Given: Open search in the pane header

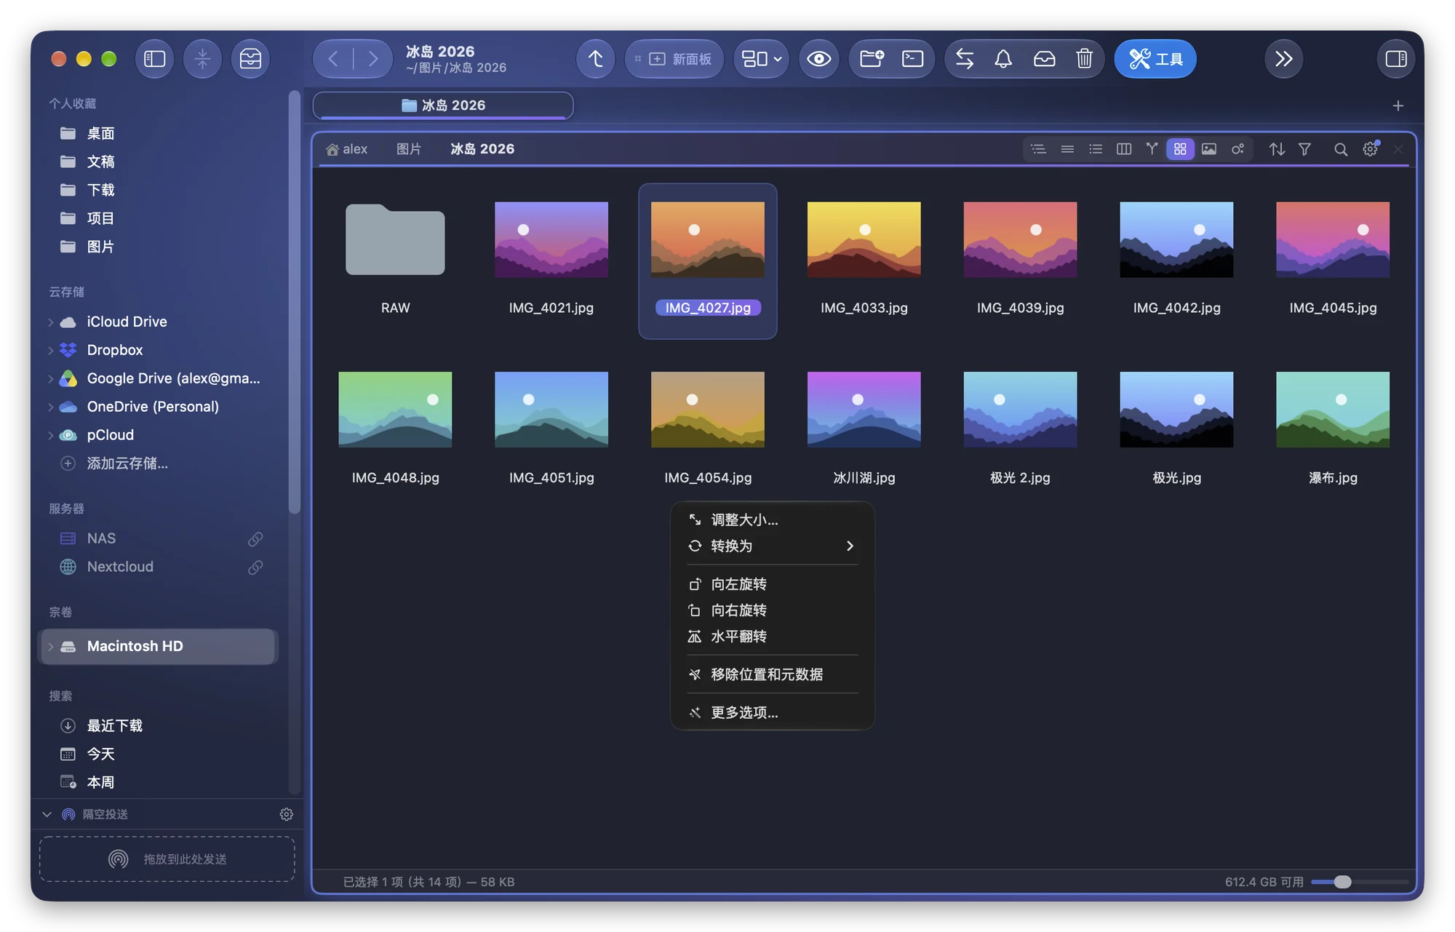Looking at the screenshot, I should pyautogui.click(x=1341, y=149).
